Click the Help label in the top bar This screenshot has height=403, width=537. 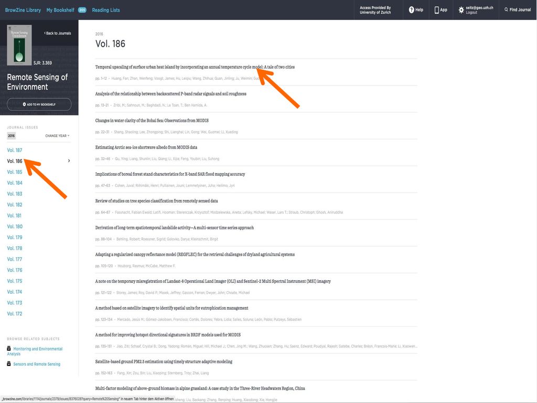419,10
